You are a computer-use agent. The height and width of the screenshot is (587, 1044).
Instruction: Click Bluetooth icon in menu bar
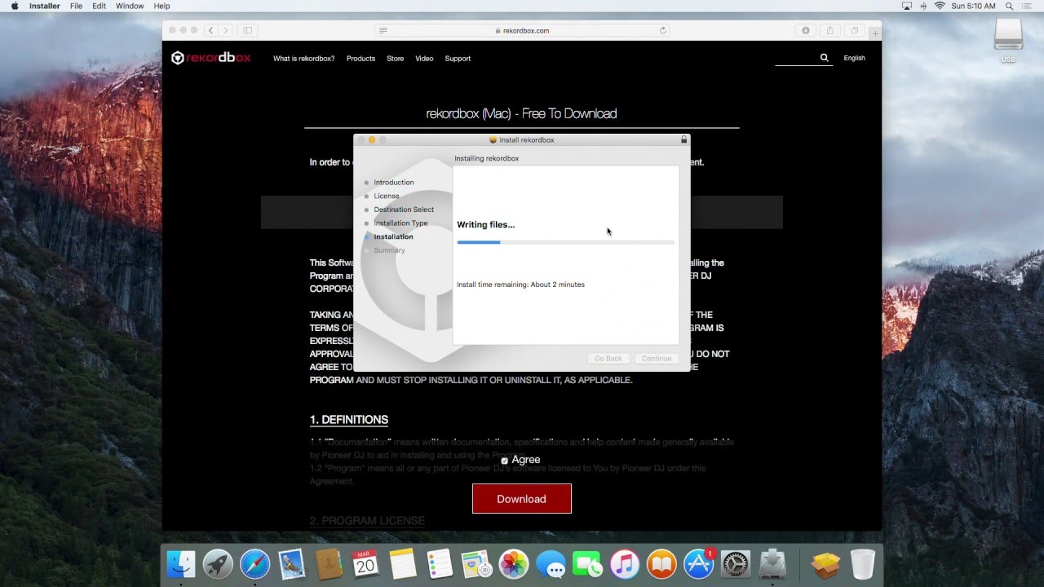tap(923, 6)
